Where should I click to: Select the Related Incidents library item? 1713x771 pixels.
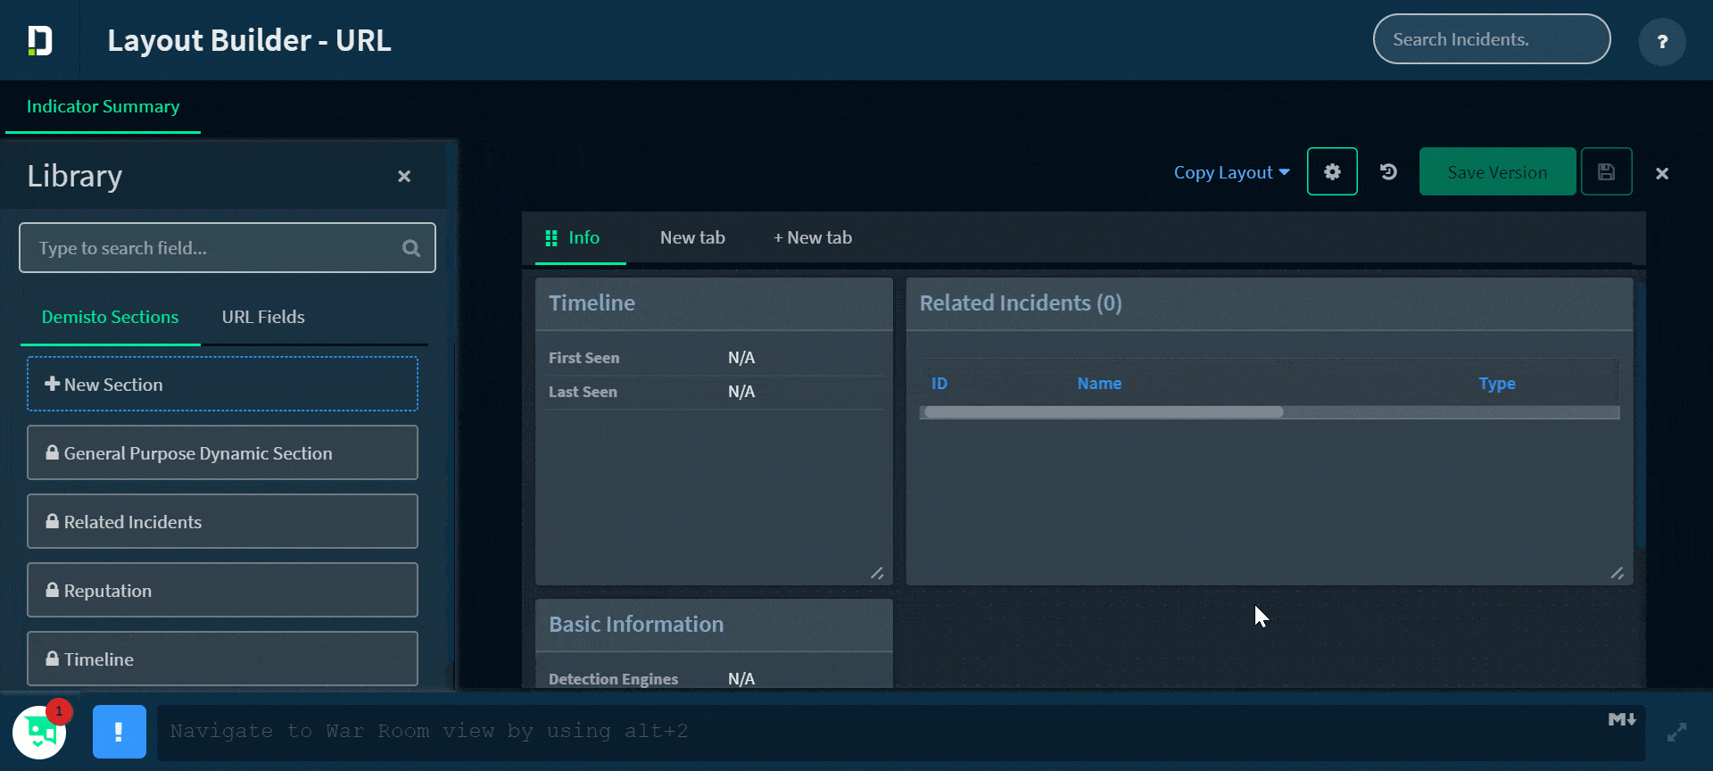tap(222, 521)
